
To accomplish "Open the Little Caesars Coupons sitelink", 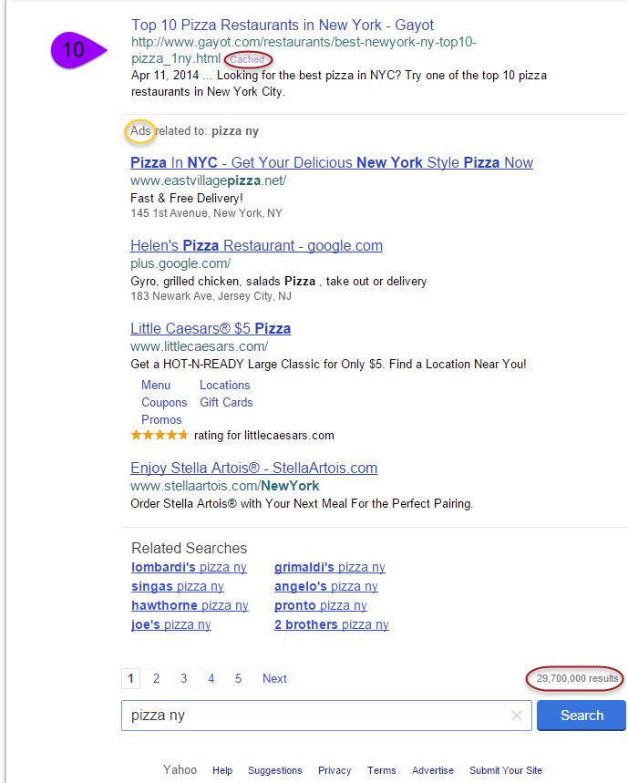I will (x=164, y=402).
